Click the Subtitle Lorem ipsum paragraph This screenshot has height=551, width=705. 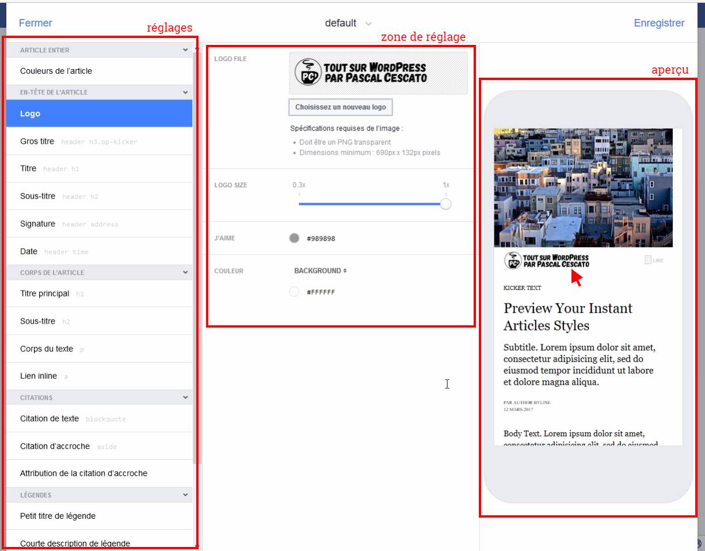pyautogui.click(x=580, y=364)
